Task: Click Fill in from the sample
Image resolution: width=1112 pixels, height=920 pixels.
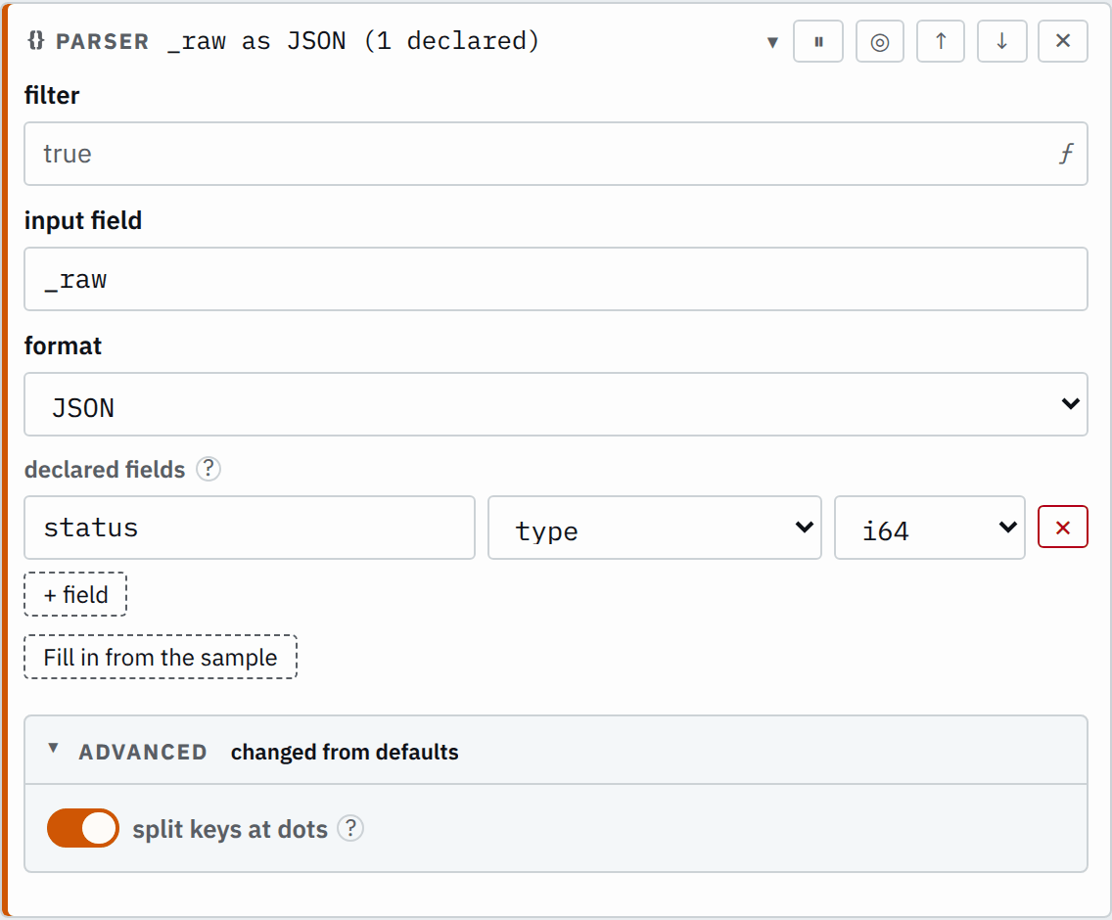Action: [x=161, y=657]
